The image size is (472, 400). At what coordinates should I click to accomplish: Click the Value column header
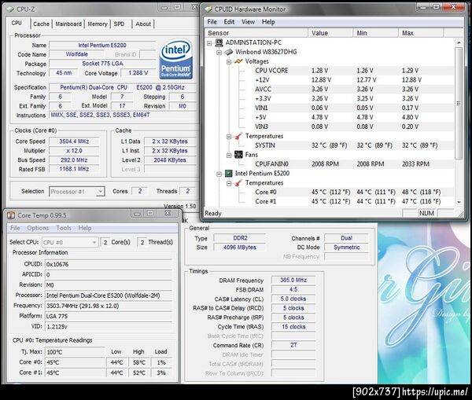tap(330, 33)
